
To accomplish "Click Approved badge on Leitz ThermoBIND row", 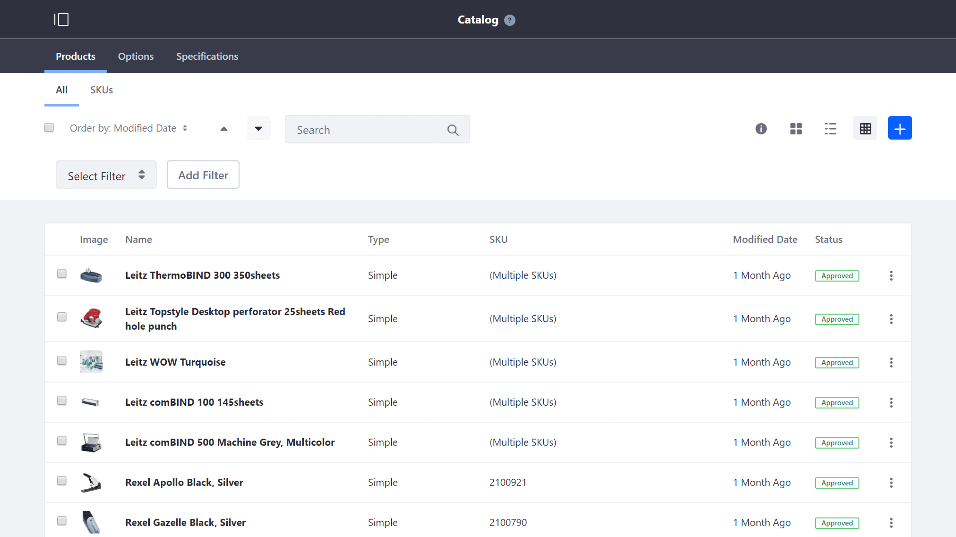I will pyautogui.click(x=837, y=276).
